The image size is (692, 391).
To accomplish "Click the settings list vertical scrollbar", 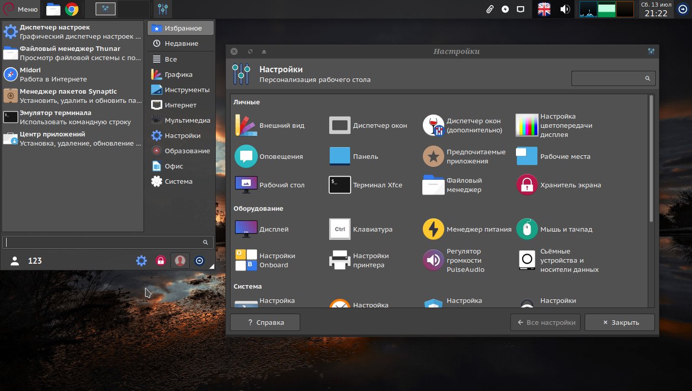I will point(651,158).
